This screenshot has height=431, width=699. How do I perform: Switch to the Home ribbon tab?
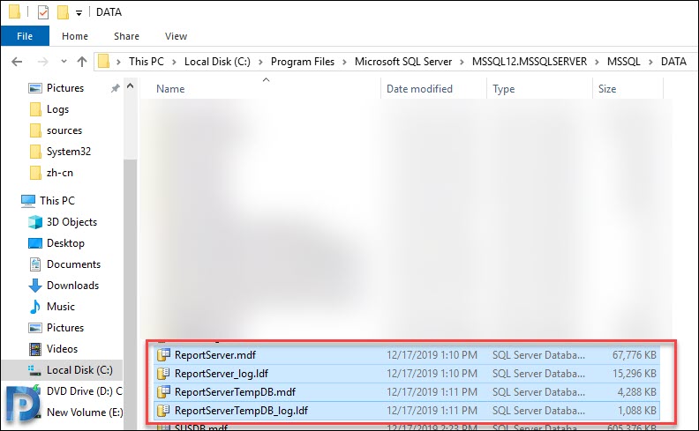(x=75, y=36)
